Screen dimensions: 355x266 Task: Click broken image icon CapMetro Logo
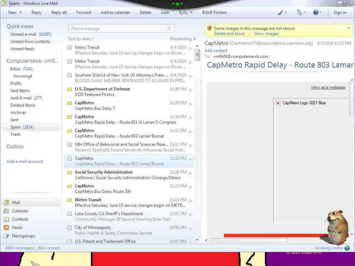pyautogui.click(x=278, y=103)
